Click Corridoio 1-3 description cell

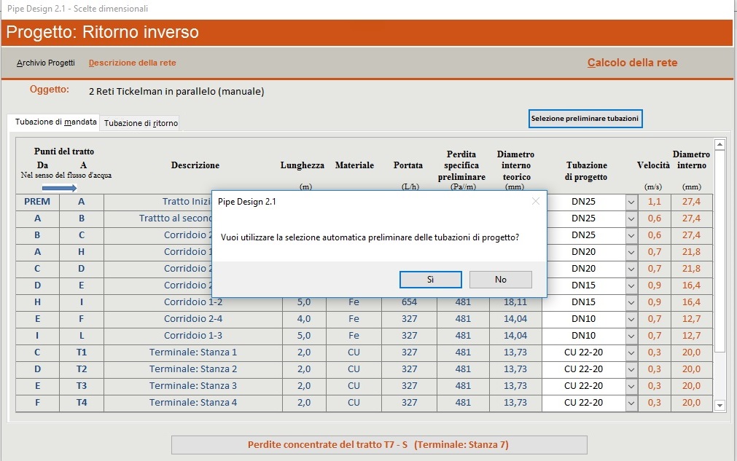point(193,336)
